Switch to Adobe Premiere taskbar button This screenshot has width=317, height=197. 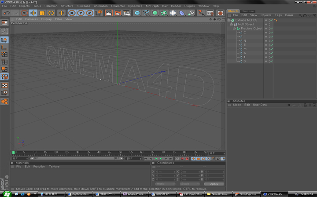coord(135,194)
